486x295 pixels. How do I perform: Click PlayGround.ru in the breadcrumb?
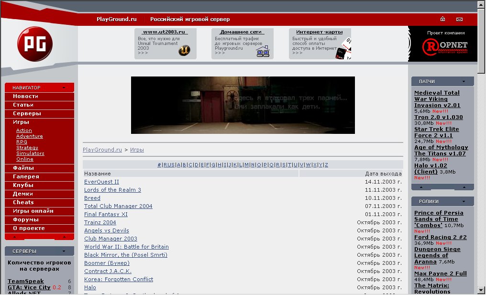[102, 150]
